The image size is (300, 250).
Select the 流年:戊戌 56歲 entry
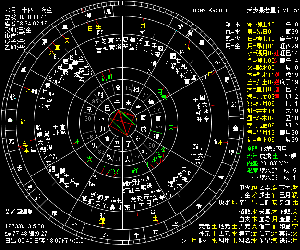[x=266, y=156]
